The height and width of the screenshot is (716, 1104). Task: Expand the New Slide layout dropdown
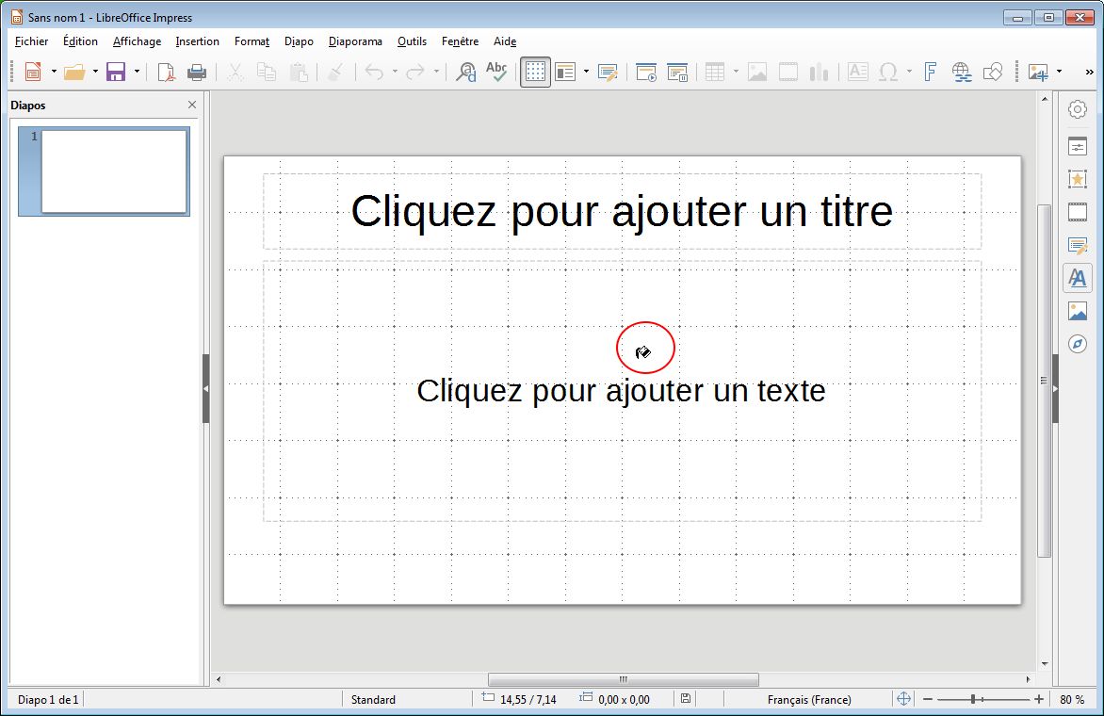[1059, 72]
